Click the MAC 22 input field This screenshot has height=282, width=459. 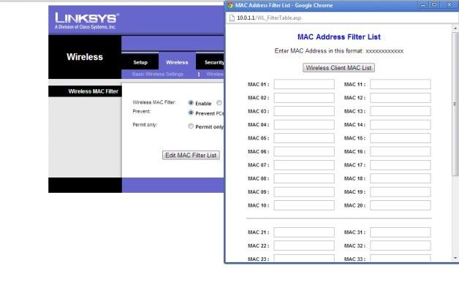pyautogui.click(x=304, y=245)
